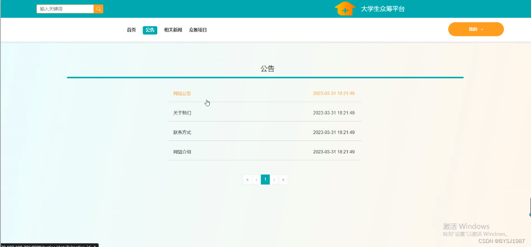Click the timestamp on the 网站介绍 row
The image size is (531, 247).
coord(334,152)
